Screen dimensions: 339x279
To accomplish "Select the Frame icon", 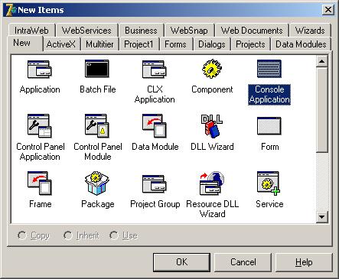I will pyautogui.click(x=40, y=183).
